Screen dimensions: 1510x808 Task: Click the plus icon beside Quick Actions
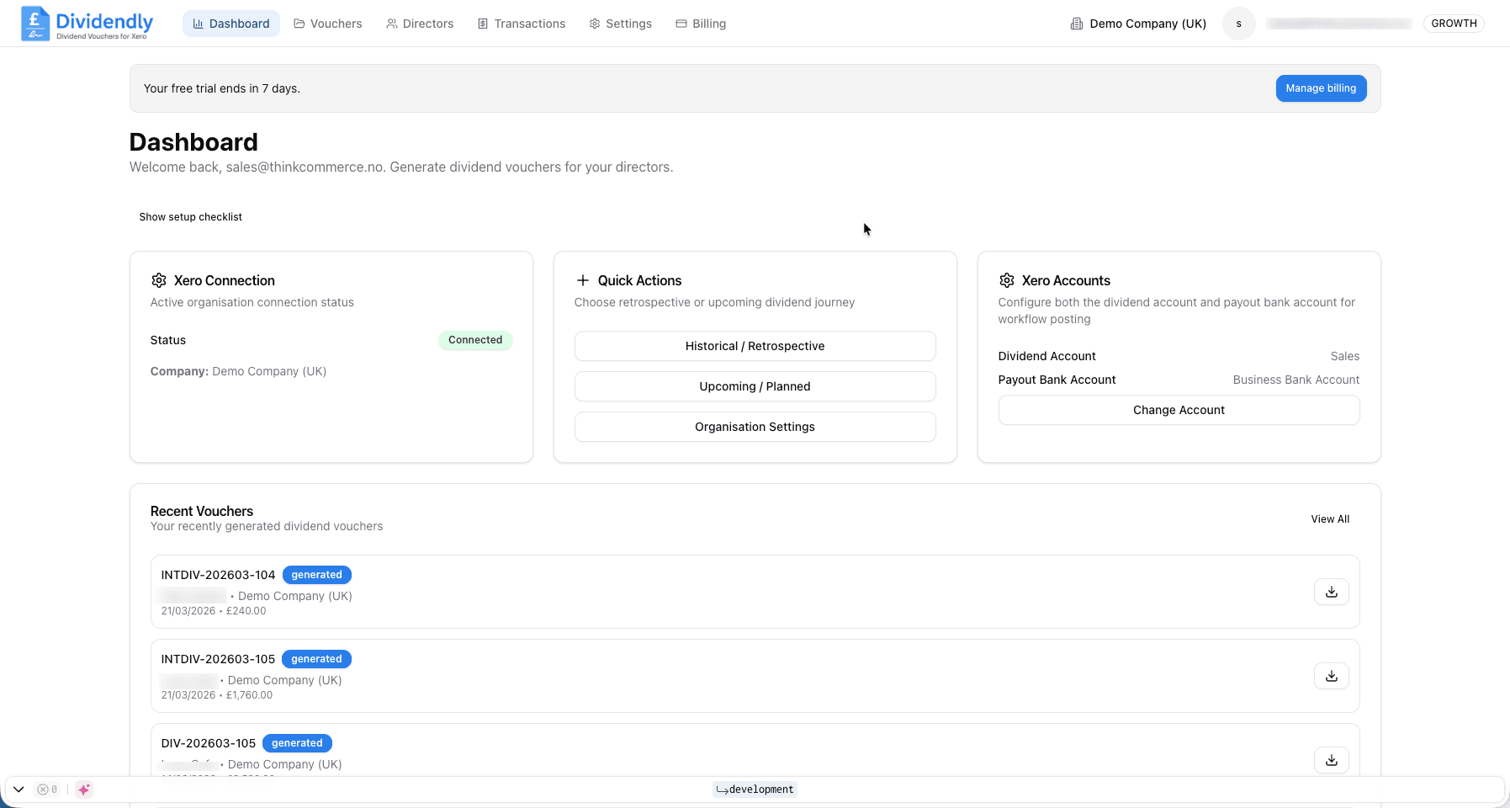581,280
